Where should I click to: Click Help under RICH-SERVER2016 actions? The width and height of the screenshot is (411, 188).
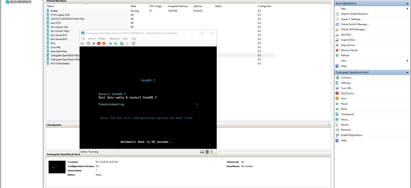tap(343, 66)
